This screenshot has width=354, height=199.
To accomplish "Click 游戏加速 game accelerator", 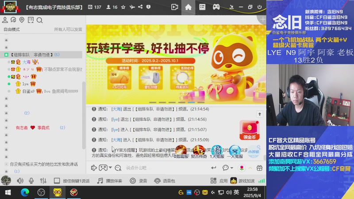I will pyautogui.click(x=242, y=181).
